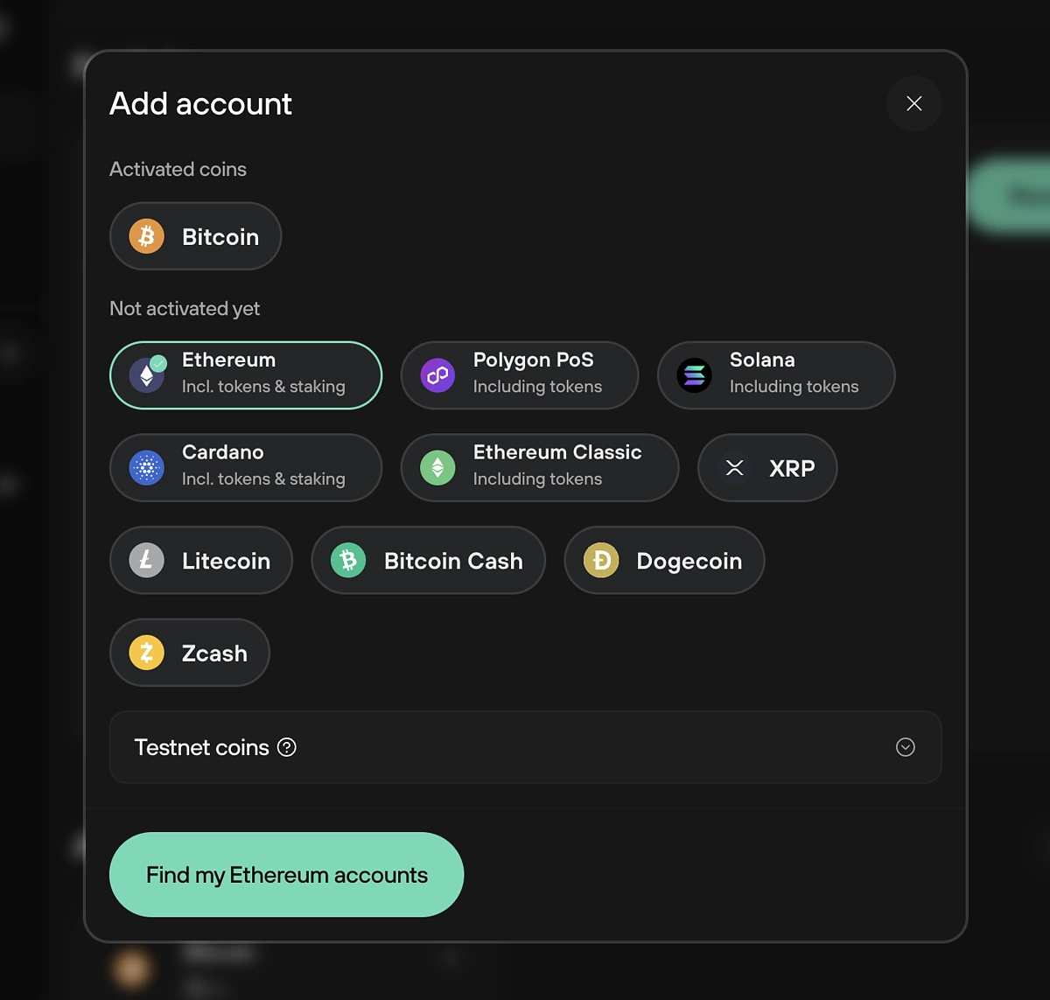Screen dimensions: 1050x1000
Task: Click the green Ethereum Classic logo
Action: point(437,468)
